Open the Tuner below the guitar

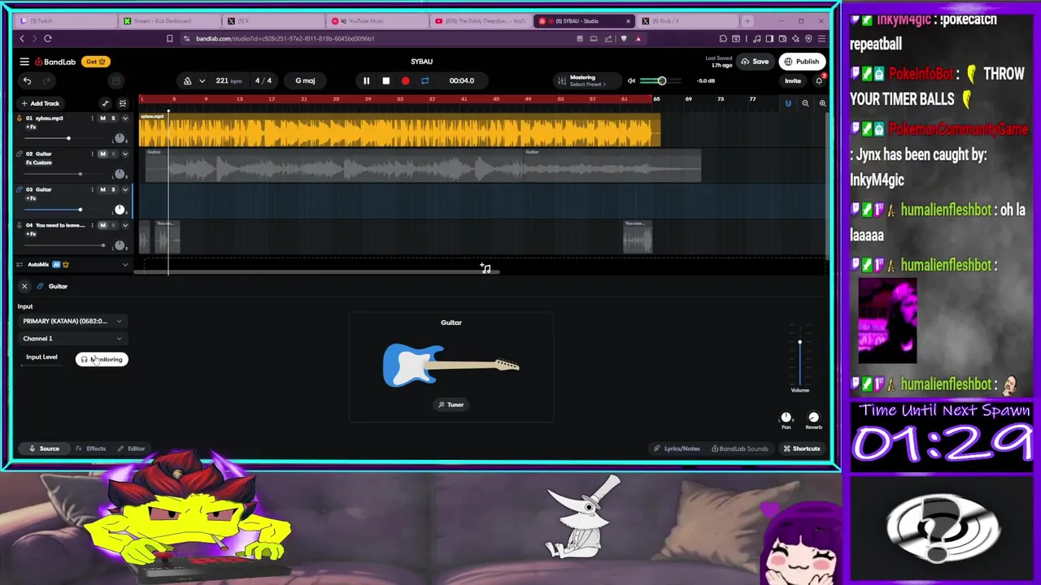(x=451, y=405)
